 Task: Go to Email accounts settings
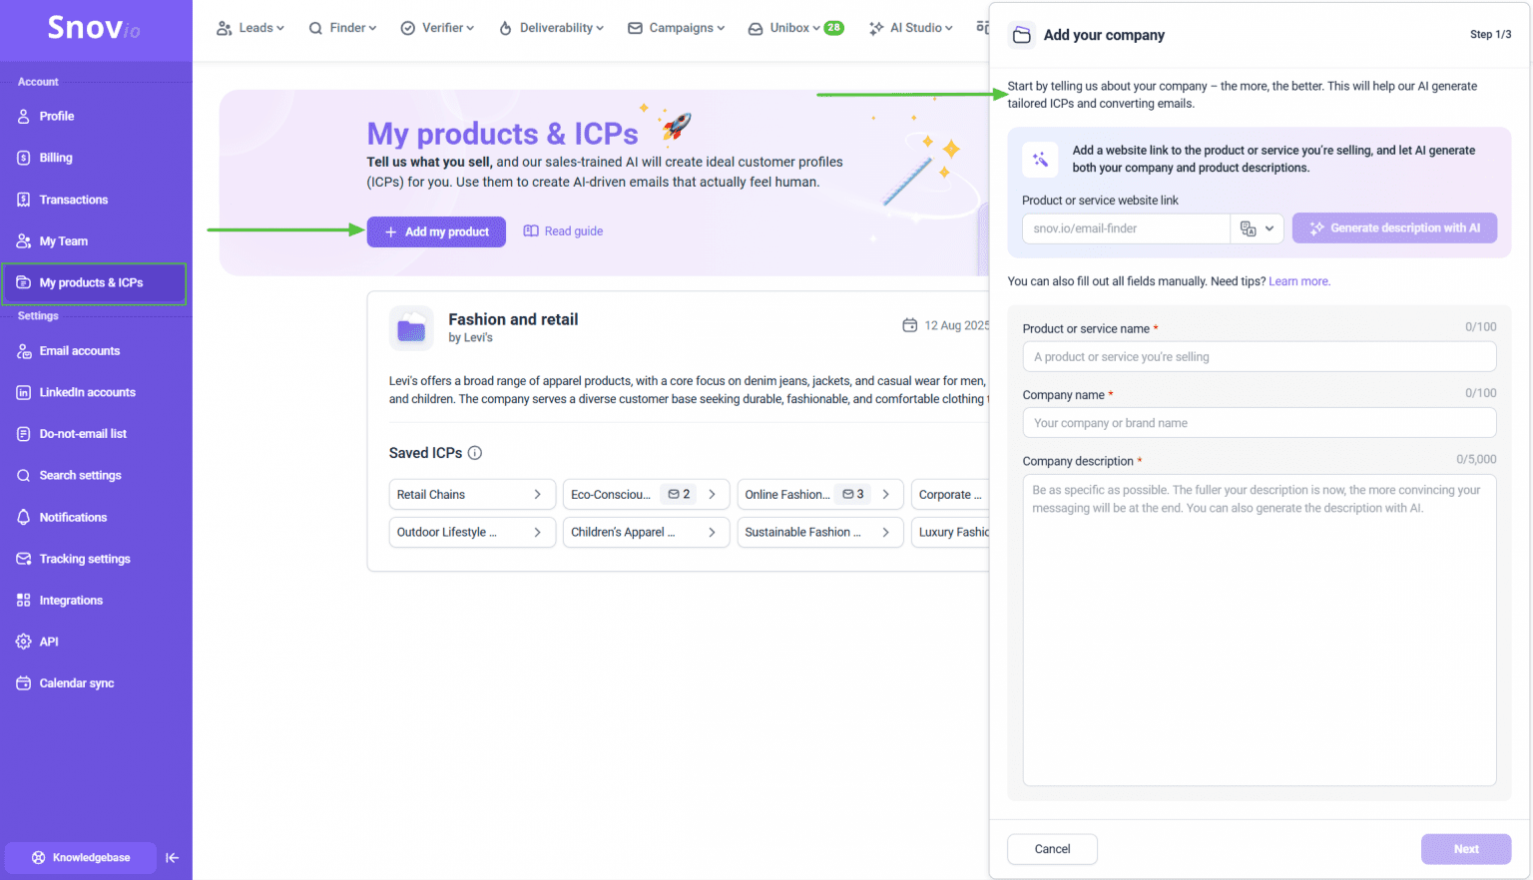[x=80, y=351]
